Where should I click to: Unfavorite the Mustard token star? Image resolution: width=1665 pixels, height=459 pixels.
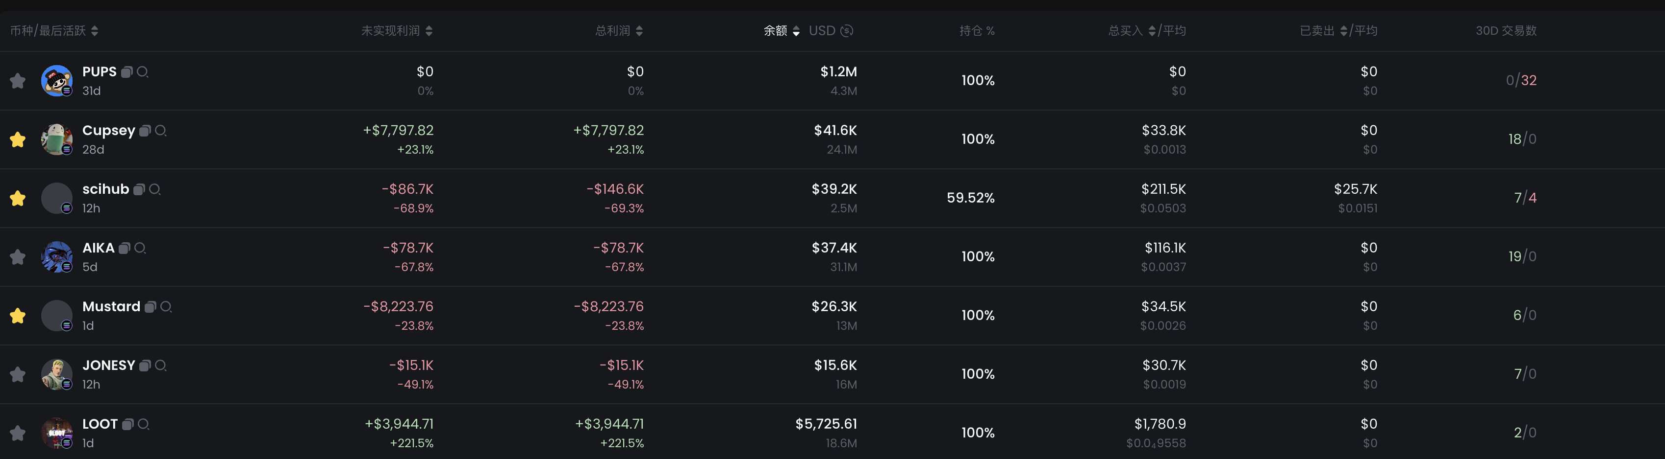coord(18,315)
